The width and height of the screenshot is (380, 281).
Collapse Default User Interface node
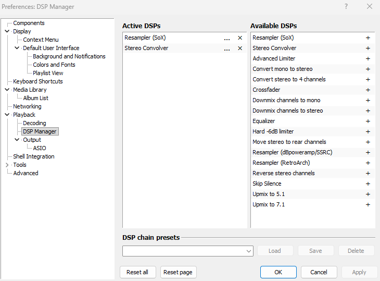[x=17, y=48]
